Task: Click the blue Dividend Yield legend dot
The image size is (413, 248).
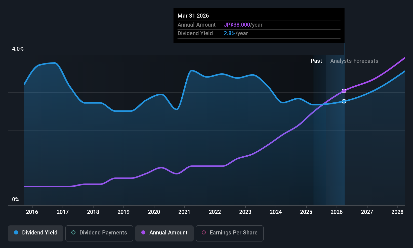Action: click(x=16, y=232)
